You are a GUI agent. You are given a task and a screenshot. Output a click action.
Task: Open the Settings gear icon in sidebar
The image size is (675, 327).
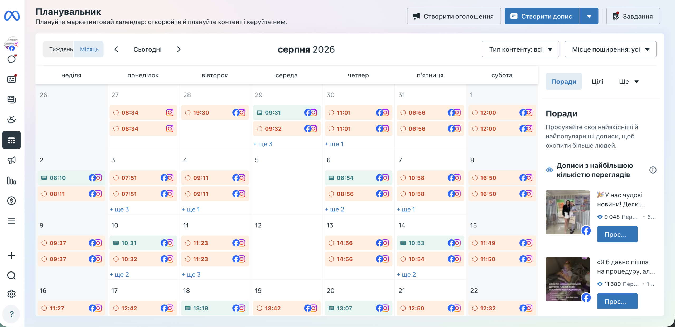click(12, 294)
